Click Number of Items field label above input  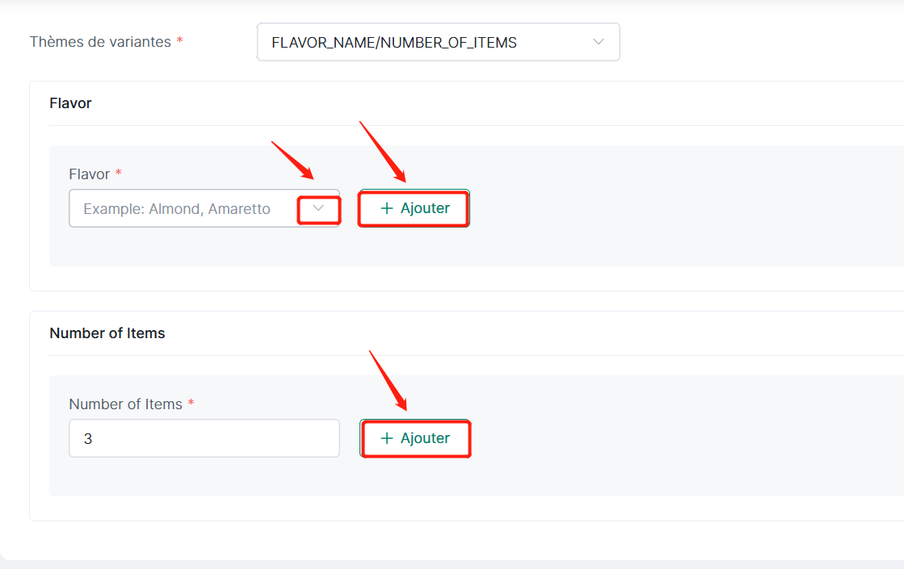125,404
